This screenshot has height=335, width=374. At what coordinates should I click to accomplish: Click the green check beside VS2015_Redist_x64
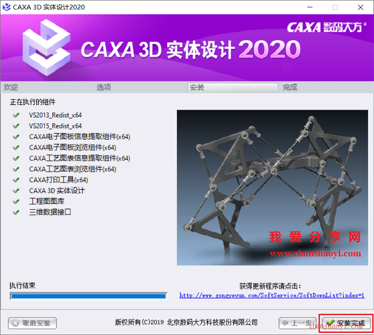(x=16, y=126)
